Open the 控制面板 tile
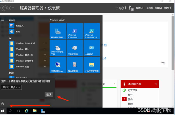The image size is (175, 115). click(x=92, y=48)
